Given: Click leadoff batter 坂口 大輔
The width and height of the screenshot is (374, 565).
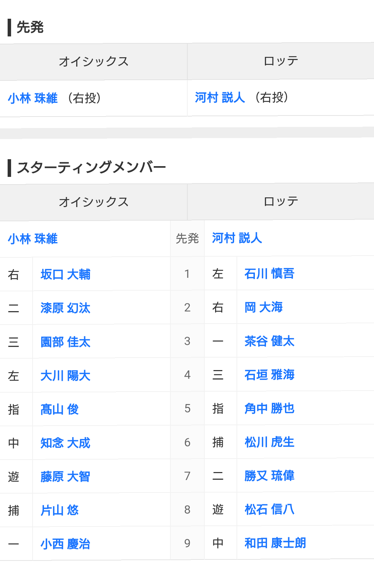Looking at the screenshot, I should 65,275.
